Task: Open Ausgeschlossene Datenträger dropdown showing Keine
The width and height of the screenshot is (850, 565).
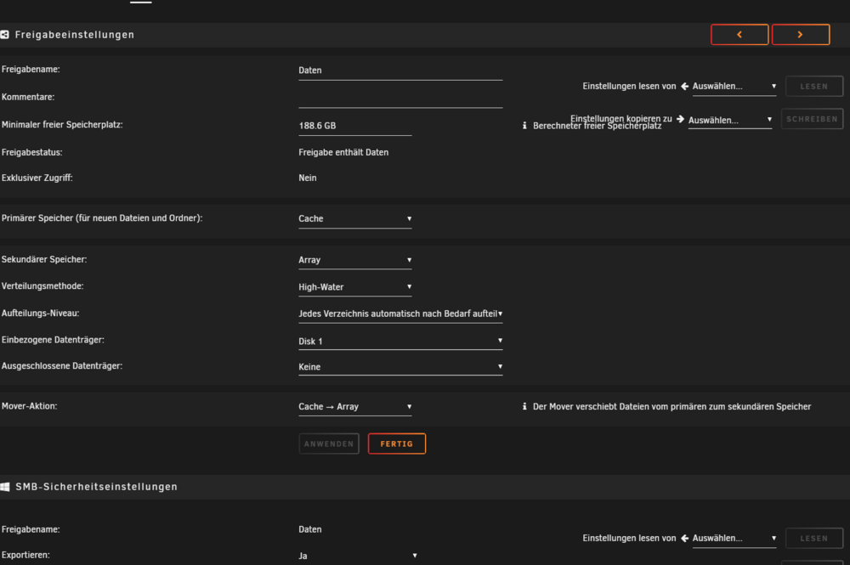Action: (400, 367)
